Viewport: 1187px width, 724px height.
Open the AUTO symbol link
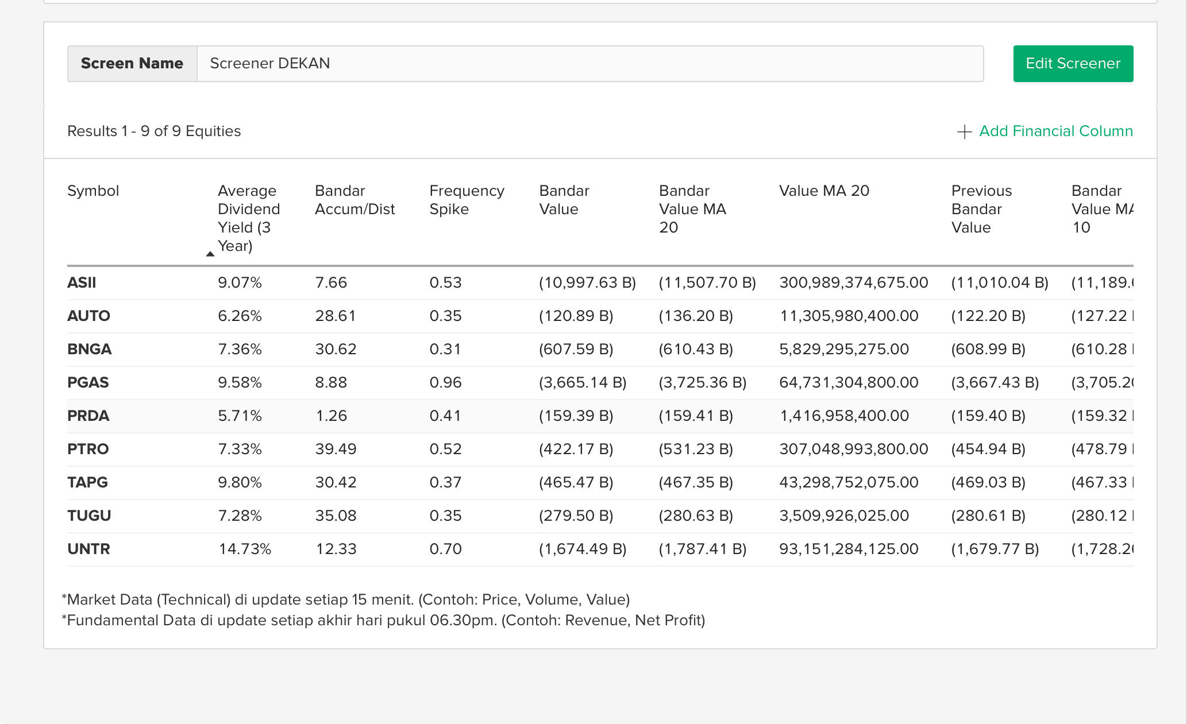88,316
